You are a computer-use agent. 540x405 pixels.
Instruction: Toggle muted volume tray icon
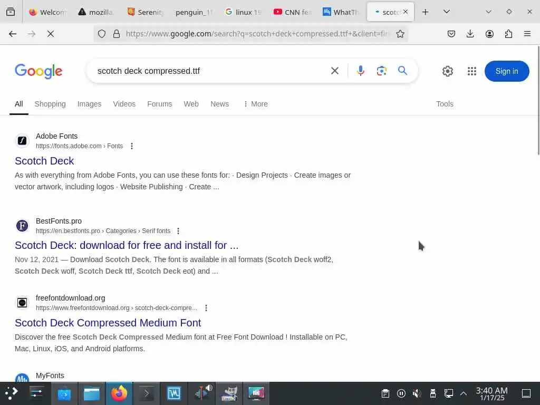pyautogui.click(x=417, y=393)
